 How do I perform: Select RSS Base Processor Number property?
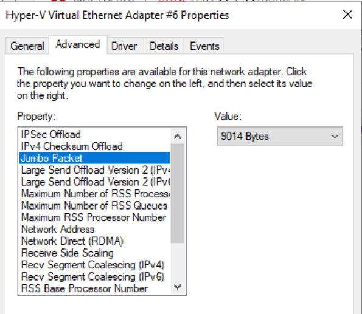pos(94,288)
